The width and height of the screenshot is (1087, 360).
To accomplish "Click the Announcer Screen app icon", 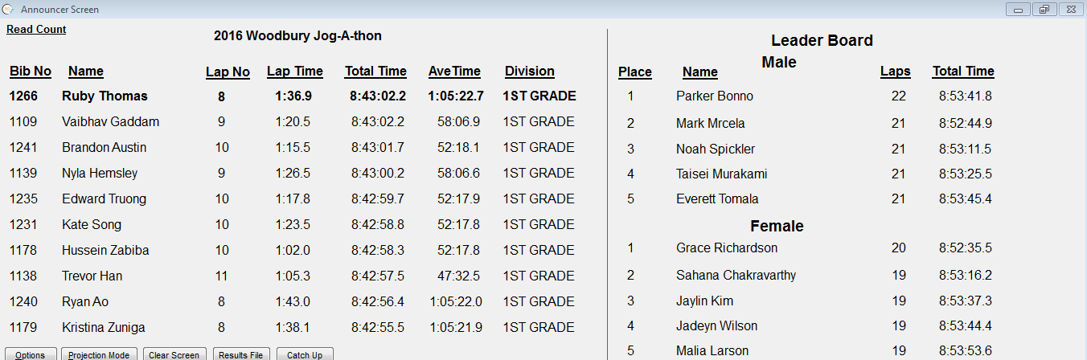I will [x=8, y=9].
